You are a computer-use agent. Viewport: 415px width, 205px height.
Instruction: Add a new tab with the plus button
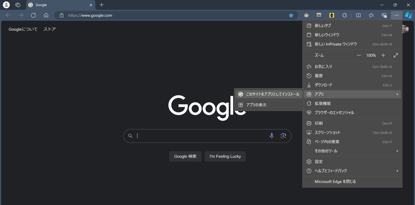pyautogui.click(x=101, y=5)
